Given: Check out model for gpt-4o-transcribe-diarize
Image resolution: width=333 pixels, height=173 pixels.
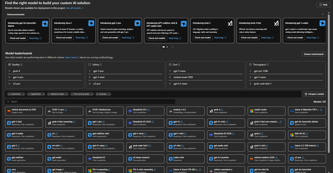Looking at the screenshot, I should 18,38.
